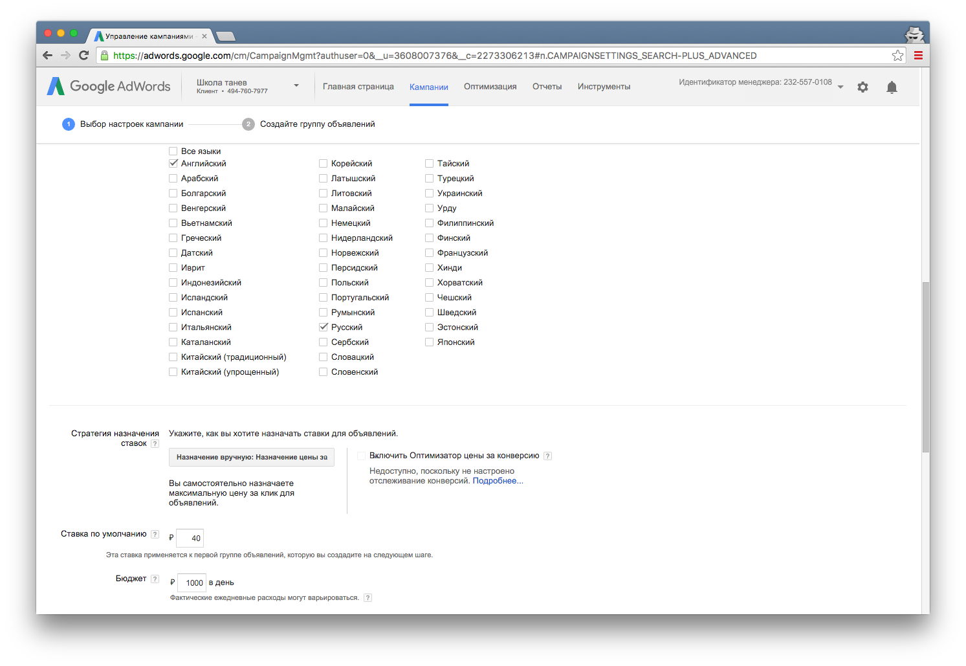Screen dimensions: 966x666
Task: Tick the Французский language checkbox
Action: [429, 253]
